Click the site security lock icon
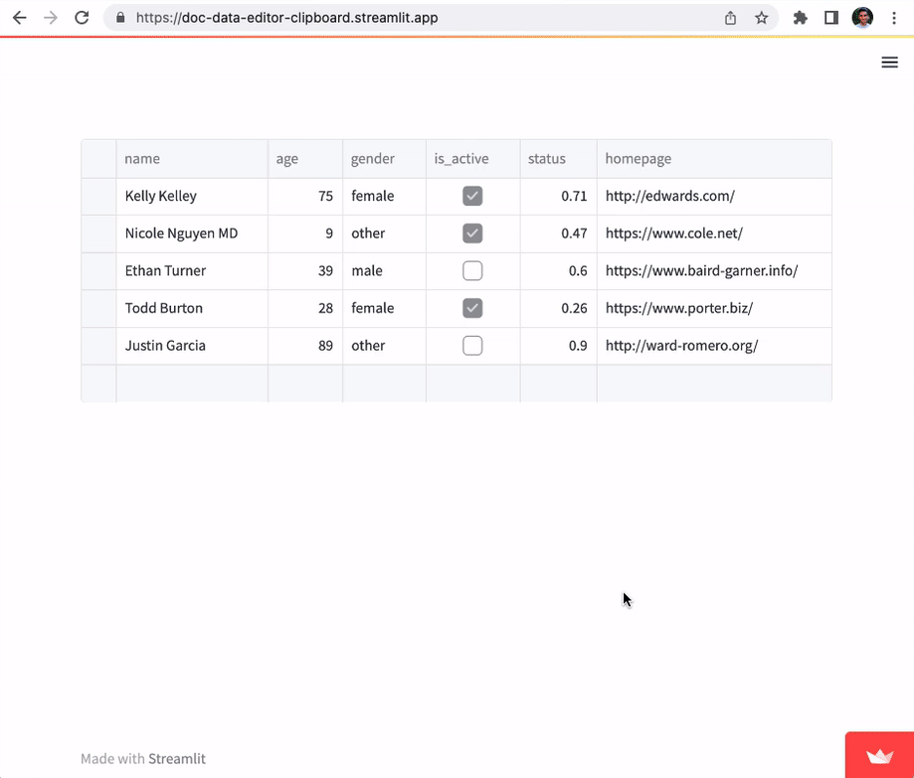914x778 pixels. (119, 17)
